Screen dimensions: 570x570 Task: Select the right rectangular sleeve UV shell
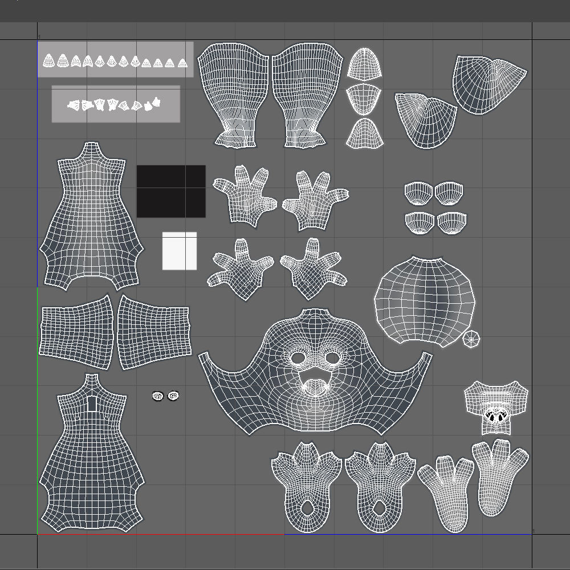154,332
